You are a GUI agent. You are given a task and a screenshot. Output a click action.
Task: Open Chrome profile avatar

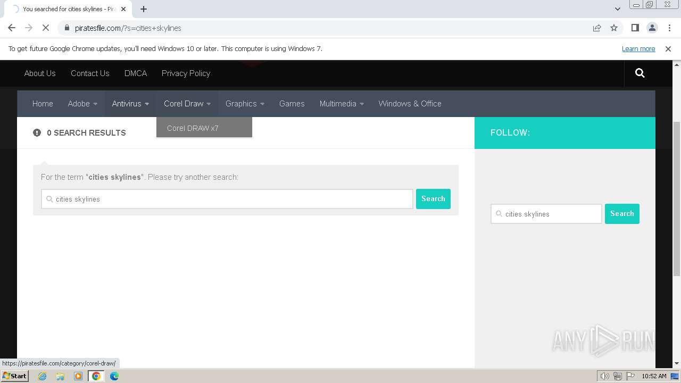coord(652,28)
